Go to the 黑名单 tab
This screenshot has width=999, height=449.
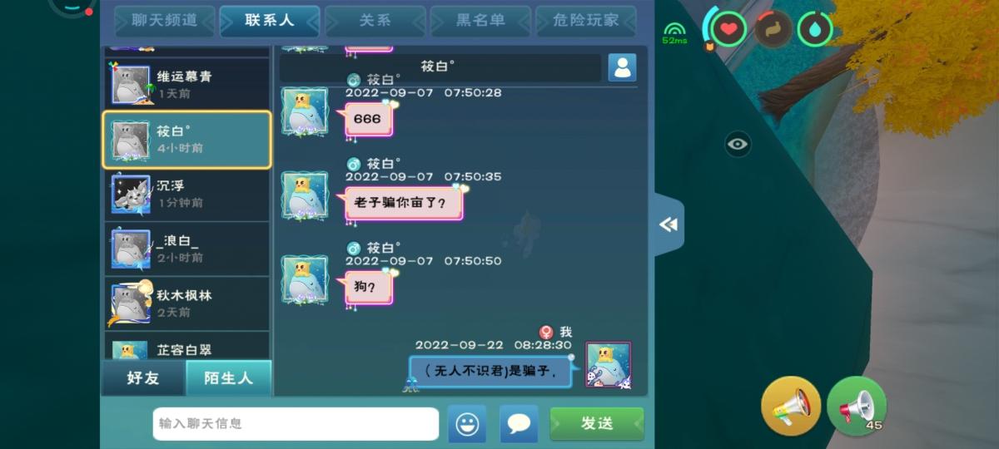click(480, 21)
